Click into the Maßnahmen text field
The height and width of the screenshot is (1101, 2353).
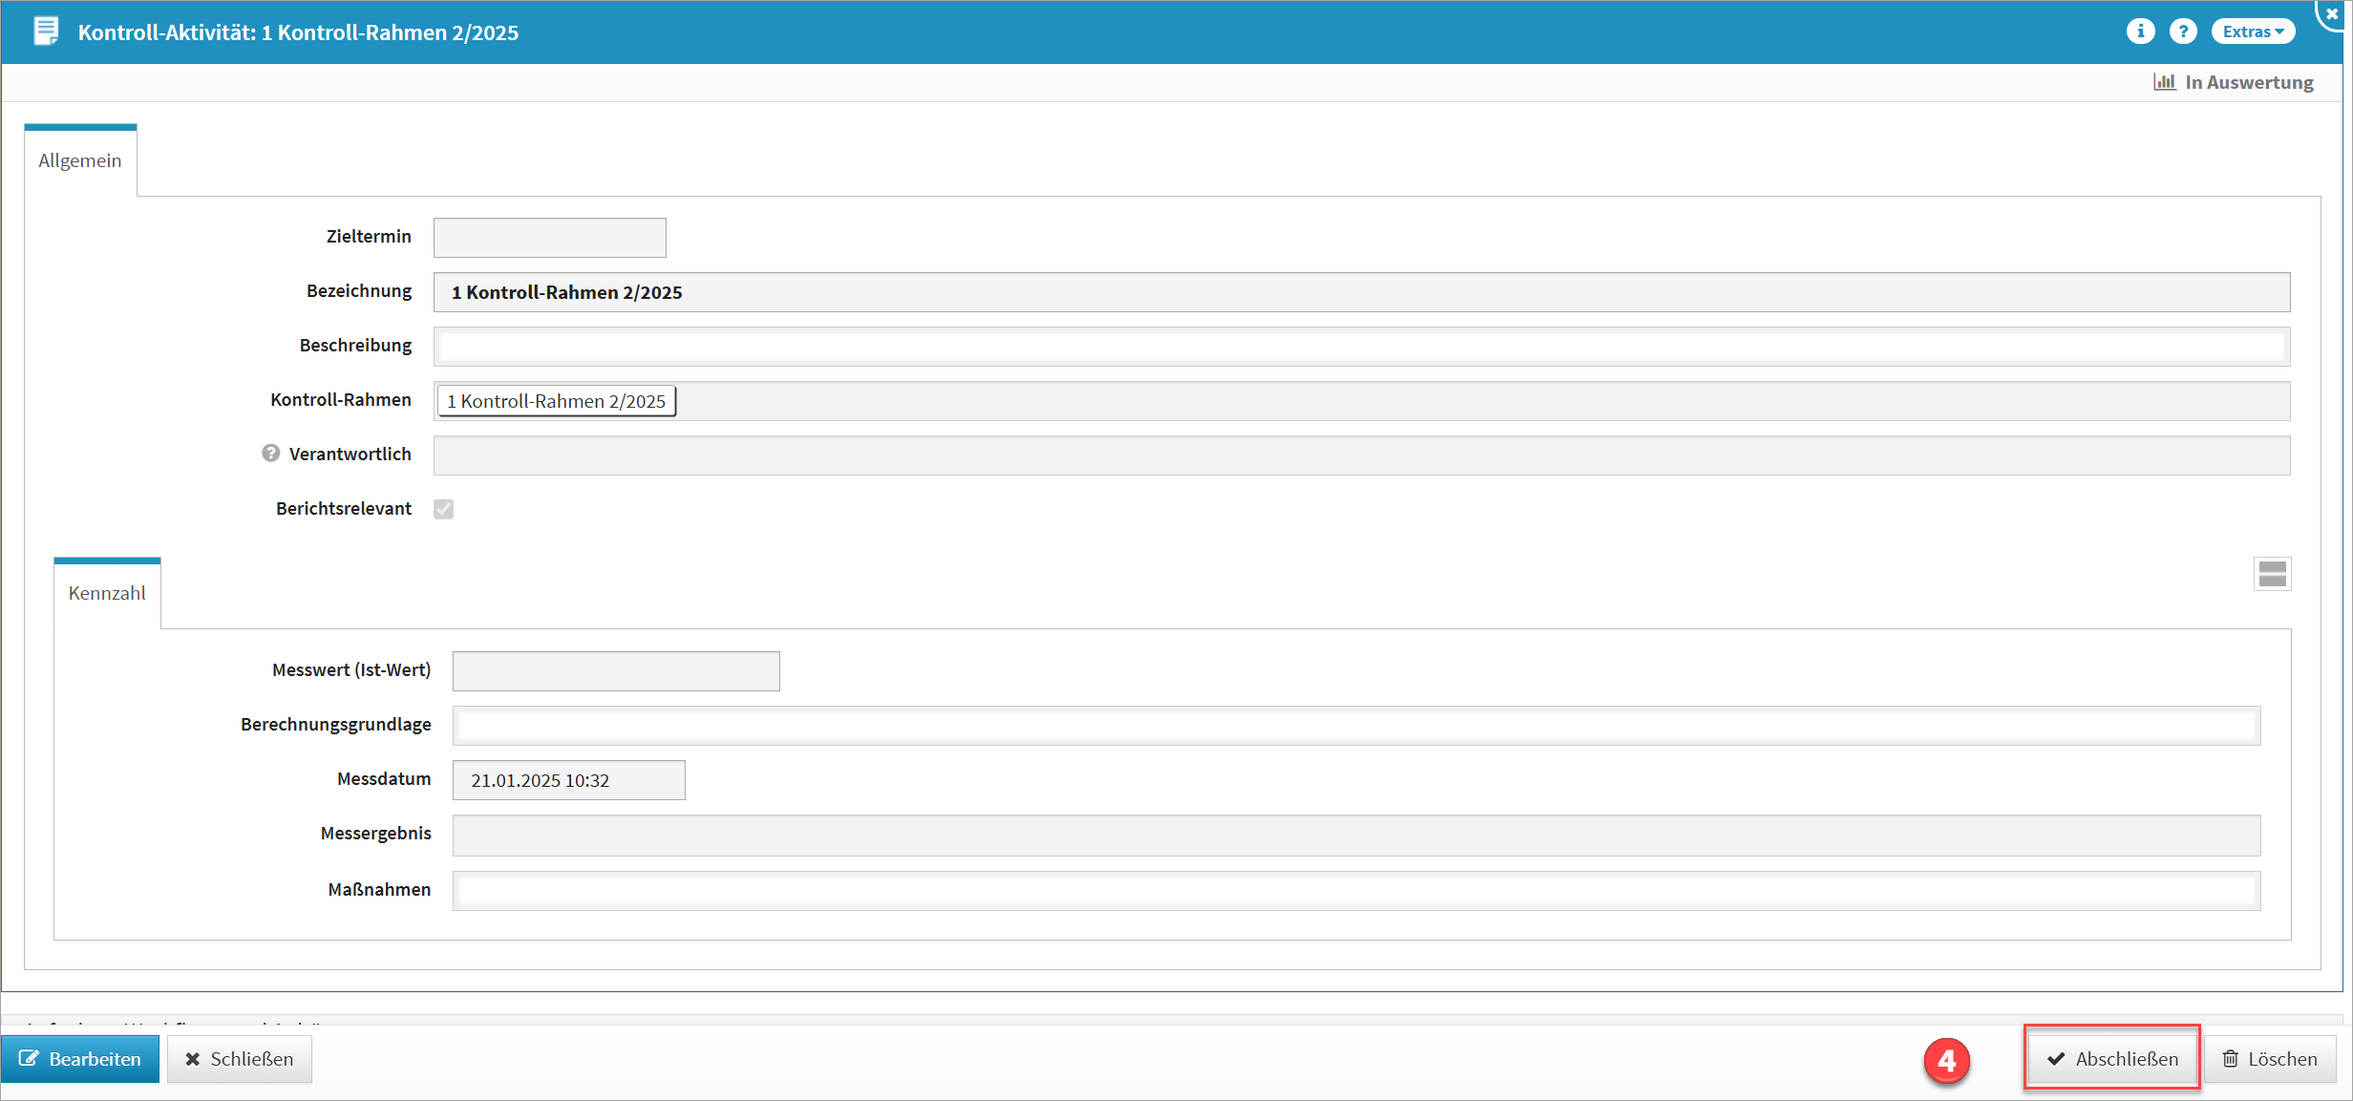tap(1356, 891)
